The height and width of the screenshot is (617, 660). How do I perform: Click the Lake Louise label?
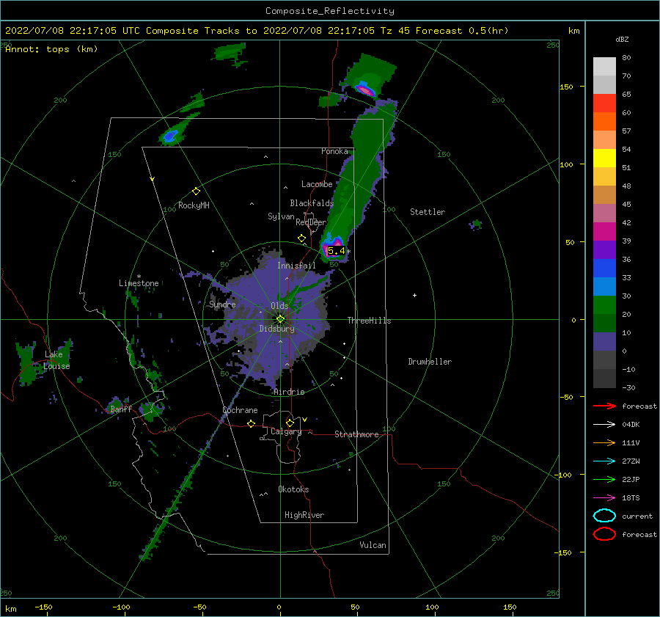[56, 360]
